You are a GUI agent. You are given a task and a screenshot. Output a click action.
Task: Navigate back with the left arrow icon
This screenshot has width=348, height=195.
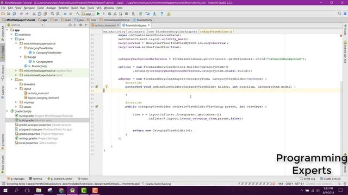tap(65, 14)
